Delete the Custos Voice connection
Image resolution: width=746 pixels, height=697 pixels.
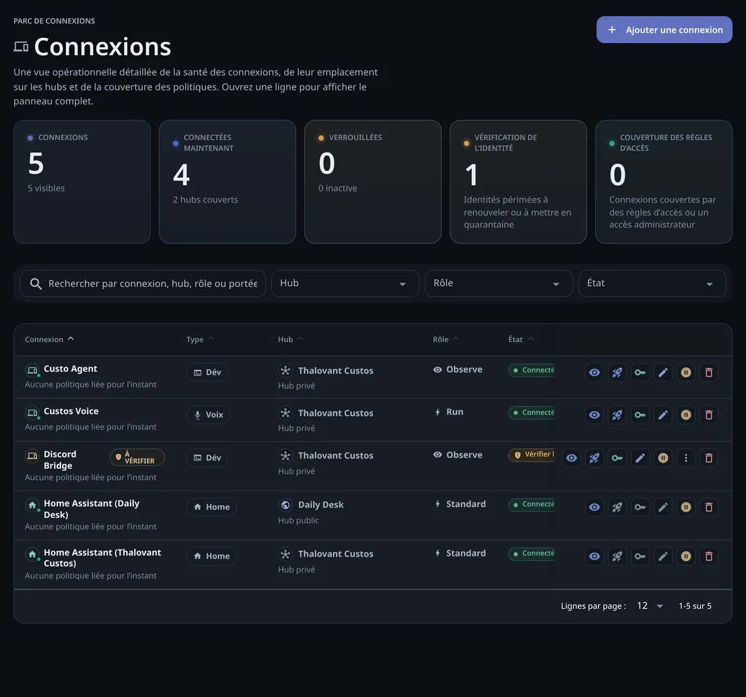tap(708, 415)
